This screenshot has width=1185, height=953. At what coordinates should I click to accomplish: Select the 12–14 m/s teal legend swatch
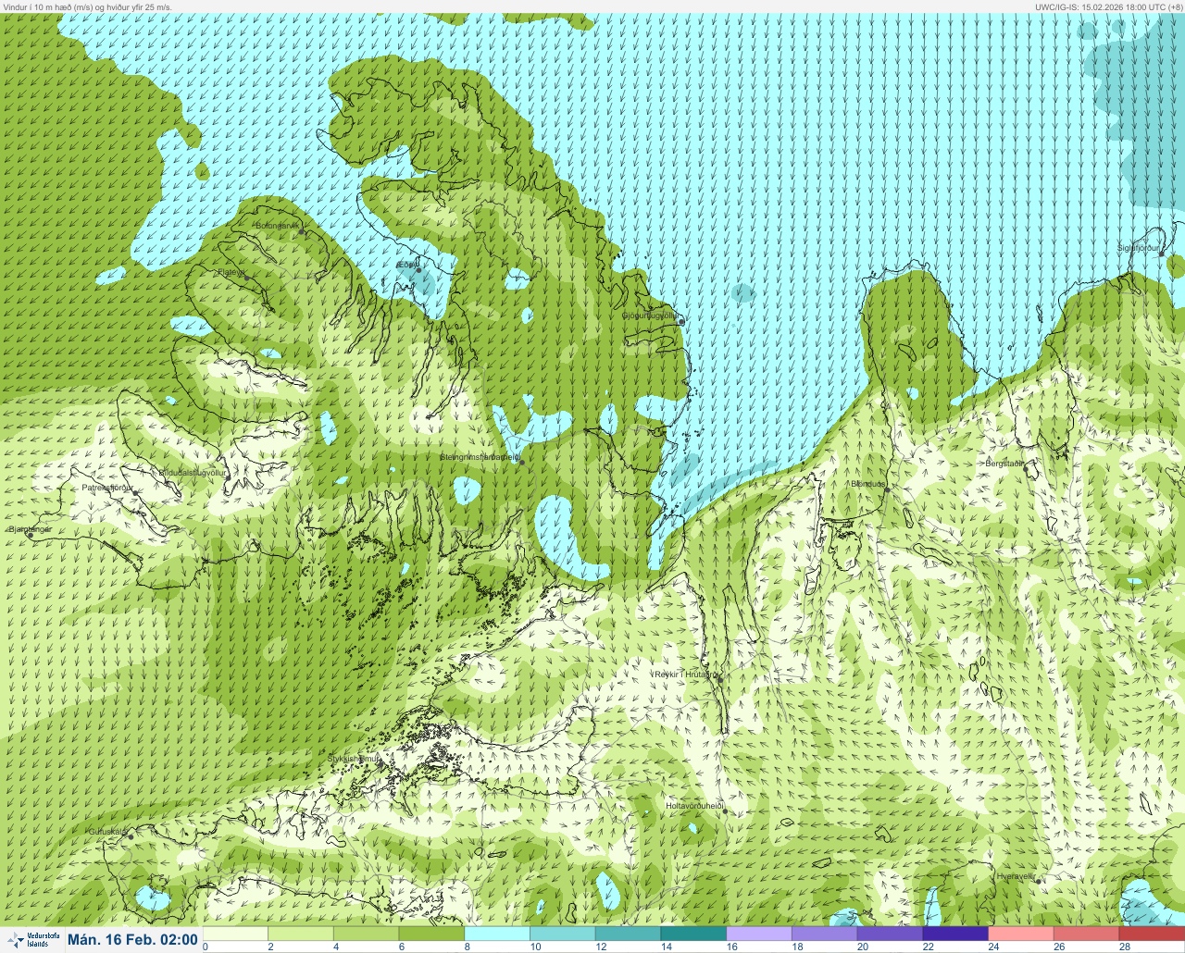click(629, 934)
